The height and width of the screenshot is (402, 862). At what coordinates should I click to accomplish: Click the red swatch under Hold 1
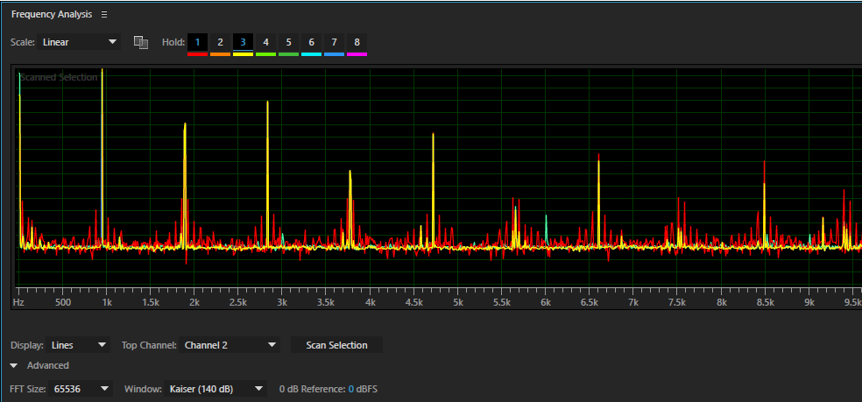point(197,54)
